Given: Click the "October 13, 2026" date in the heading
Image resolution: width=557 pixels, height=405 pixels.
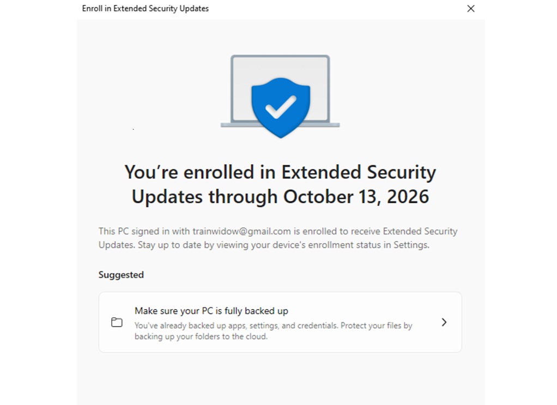Looking at the screenshot, I should pos(356,197).
